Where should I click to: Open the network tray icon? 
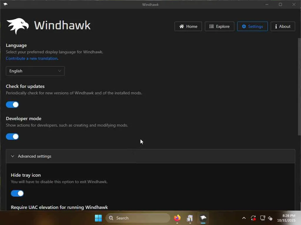(262, 218)
